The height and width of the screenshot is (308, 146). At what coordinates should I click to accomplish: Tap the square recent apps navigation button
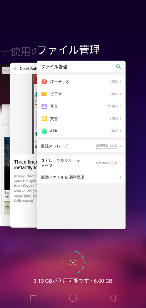pyautogui.click(x=33, y=298)
